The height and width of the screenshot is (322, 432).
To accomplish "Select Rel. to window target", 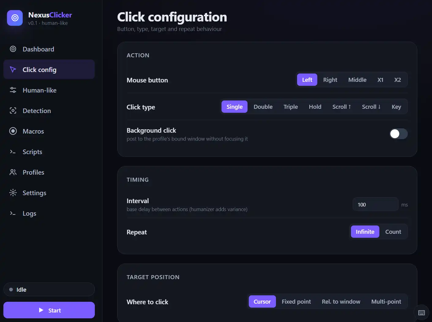I will click(x=341, y=301).
